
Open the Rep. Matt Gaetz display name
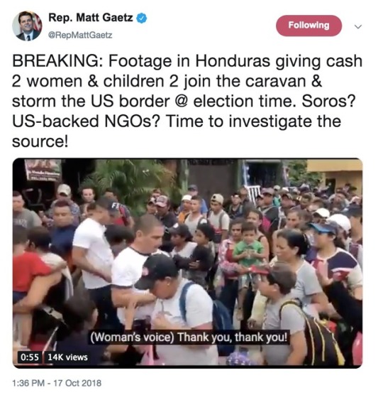tap(90, 18)
